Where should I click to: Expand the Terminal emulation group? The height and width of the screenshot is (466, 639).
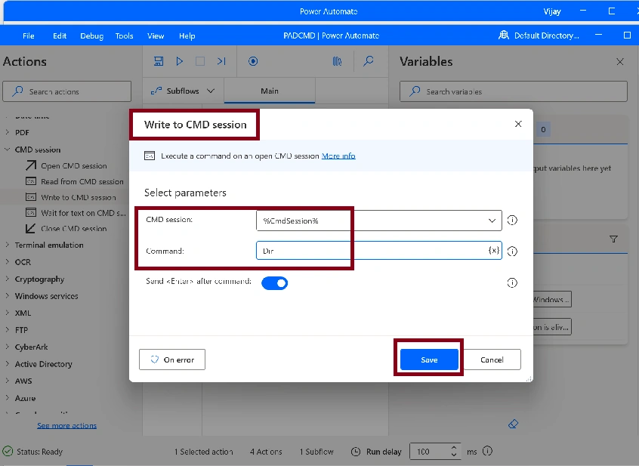coord(7,245)
